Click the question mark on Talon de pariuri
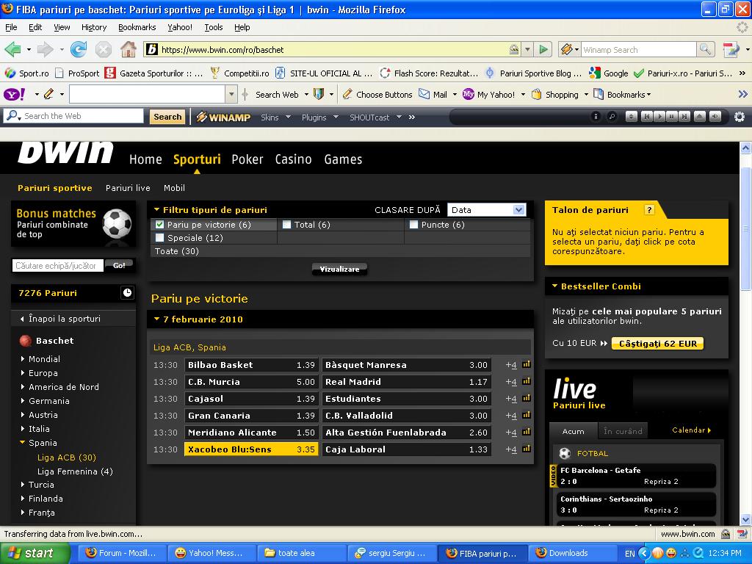 [649, 209]
